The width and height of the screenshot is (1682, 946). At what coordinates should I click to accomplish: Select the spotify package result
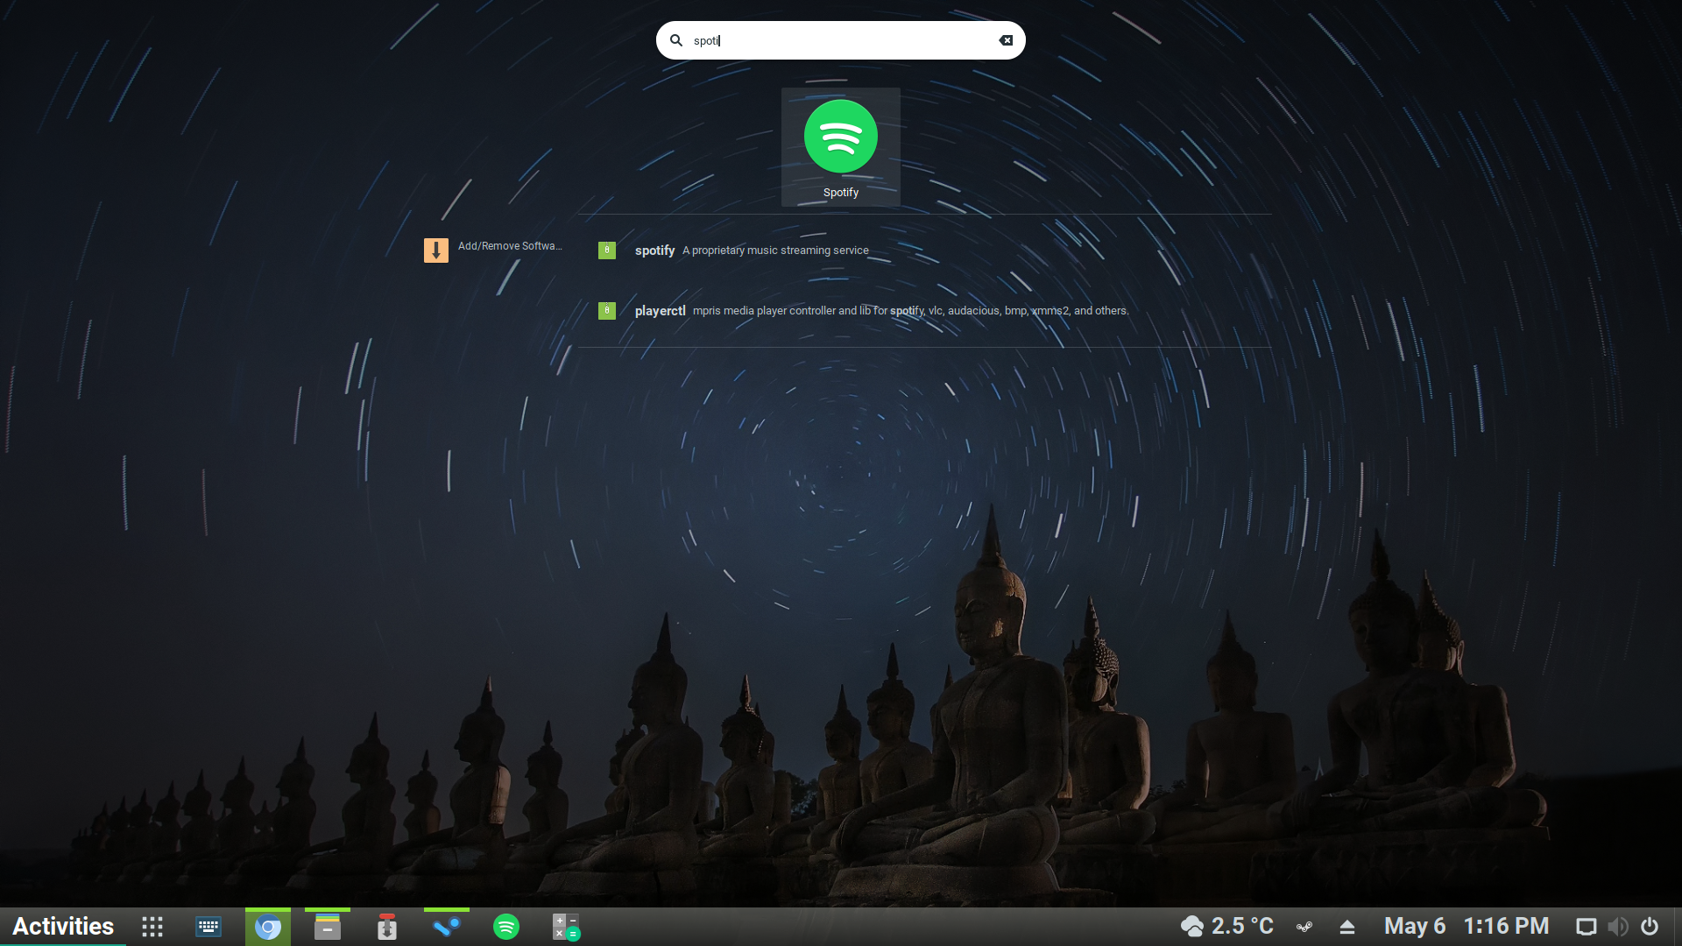(751, 251)
